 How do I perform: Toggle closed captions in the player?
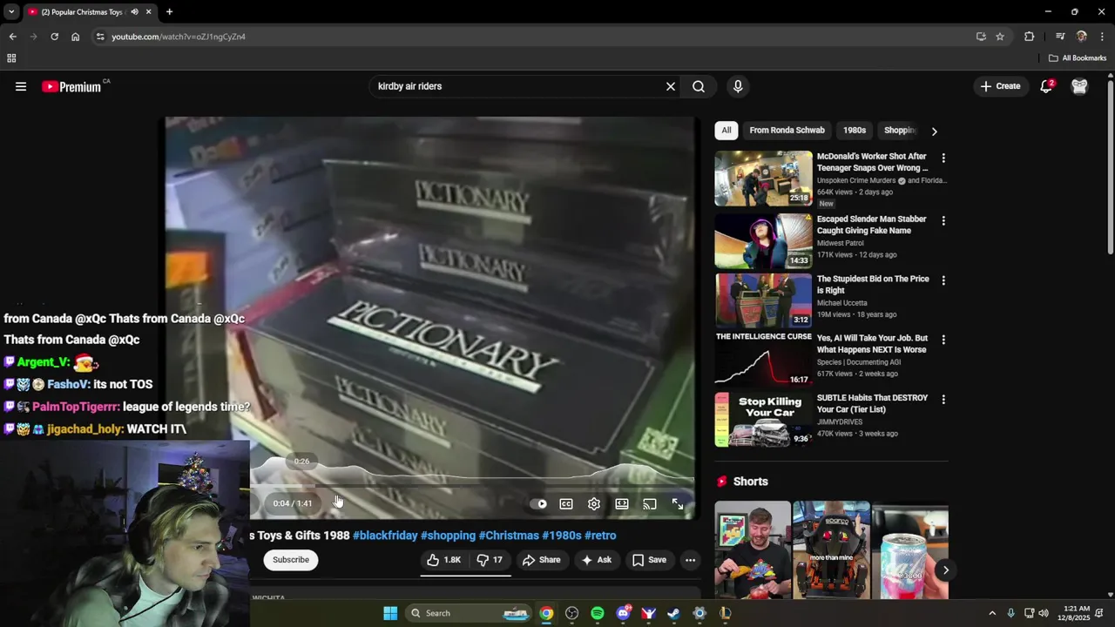pyautogui.click(x=566, y=504)
